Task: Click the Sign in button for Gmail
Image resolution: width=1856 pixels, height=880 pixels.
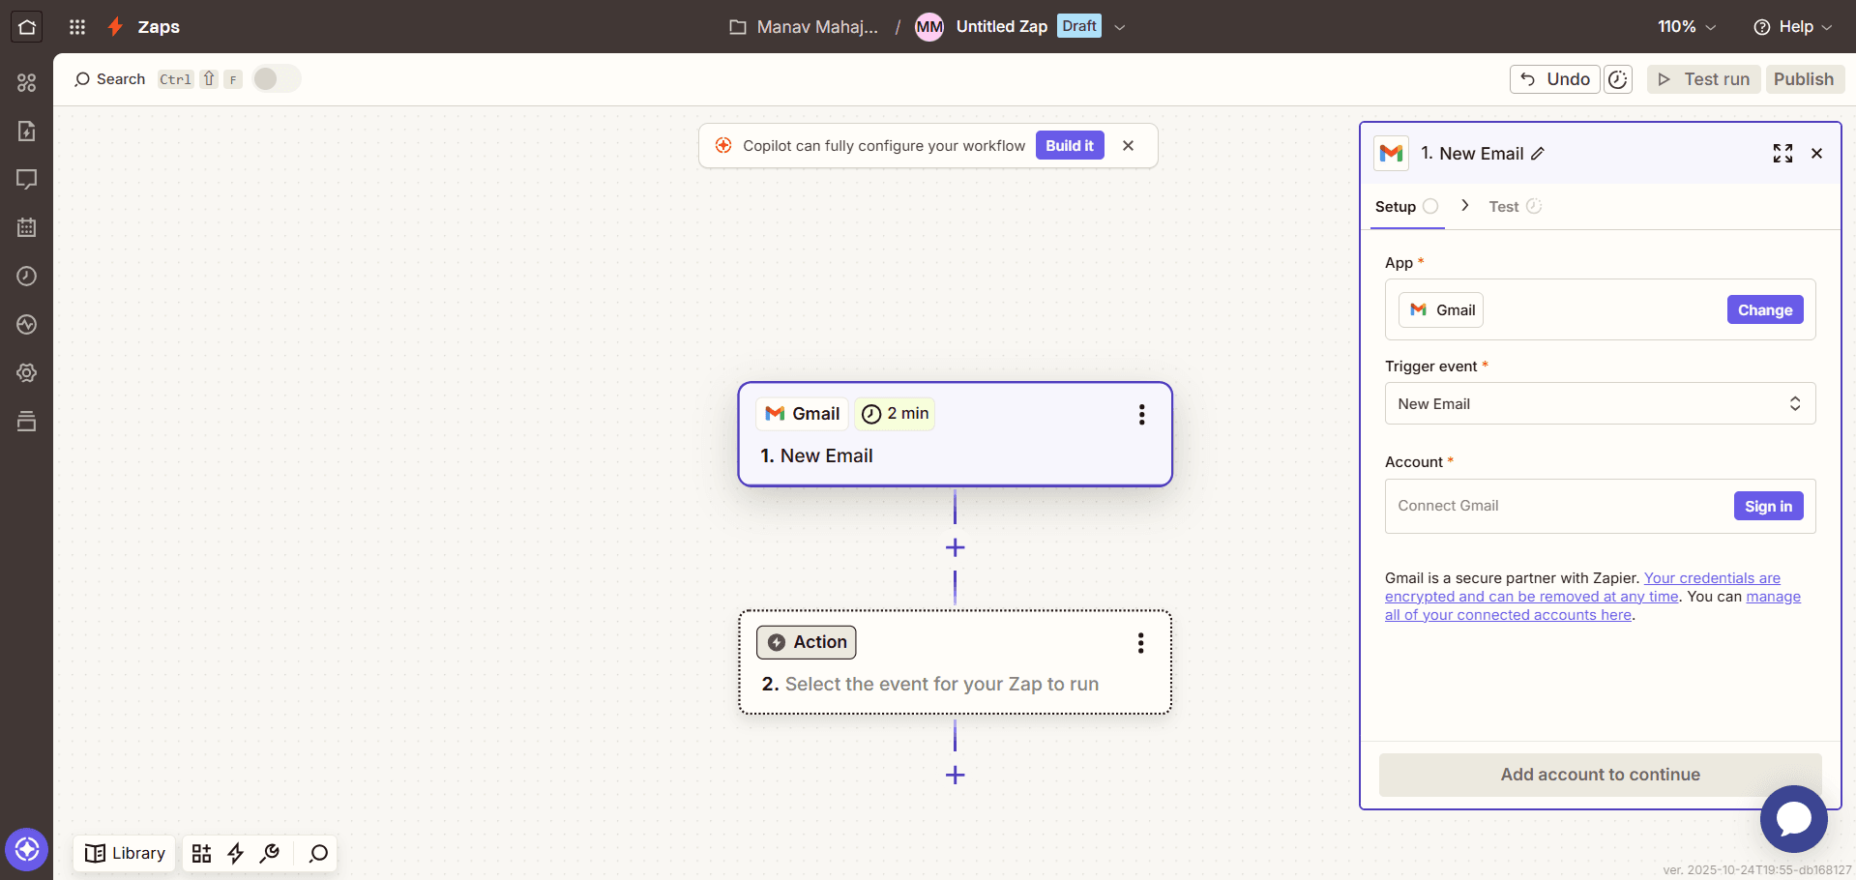Action: (x=1768, y=507)
